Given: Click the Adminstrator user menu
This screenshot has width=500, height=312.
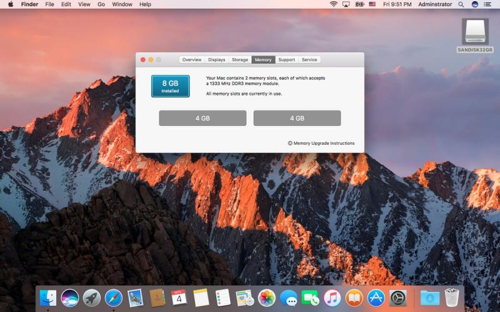Looking at the screenshot, I should point(435,4).
